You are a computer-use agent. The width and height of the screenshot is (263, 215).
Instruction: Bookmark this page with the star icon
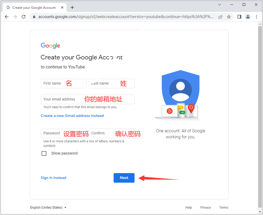(229, 17)
